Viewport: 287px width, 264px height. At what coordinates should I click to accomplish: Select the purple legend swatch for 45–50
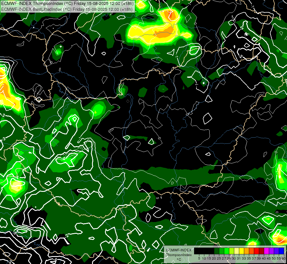point(271,251)
